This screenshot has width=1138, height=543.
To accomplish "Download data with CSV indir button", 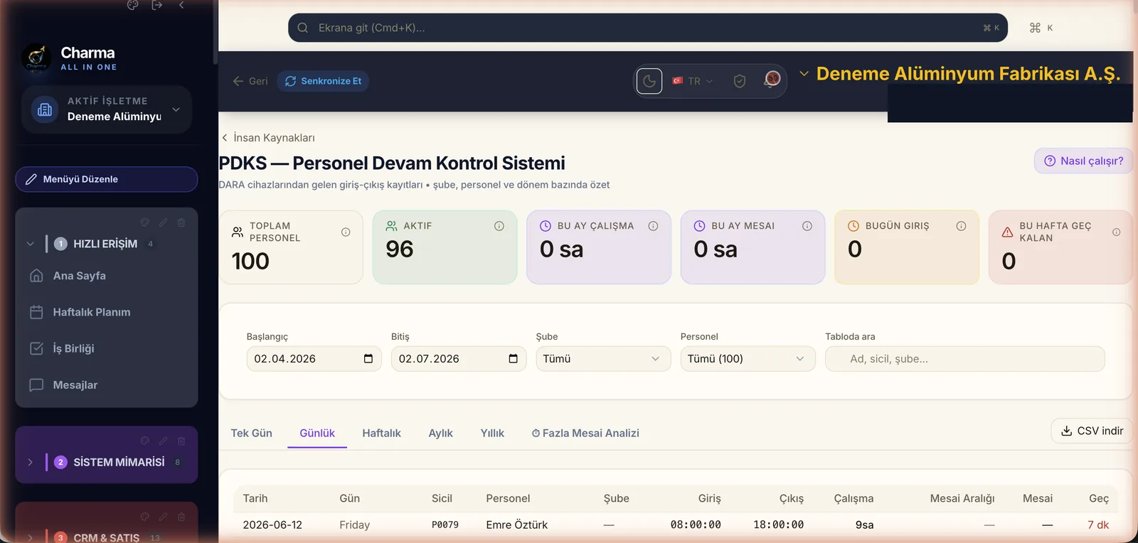I will [x=1092, y=431].
